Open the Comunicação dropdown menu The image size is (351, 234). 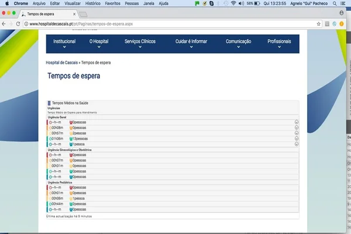(239, 43)
